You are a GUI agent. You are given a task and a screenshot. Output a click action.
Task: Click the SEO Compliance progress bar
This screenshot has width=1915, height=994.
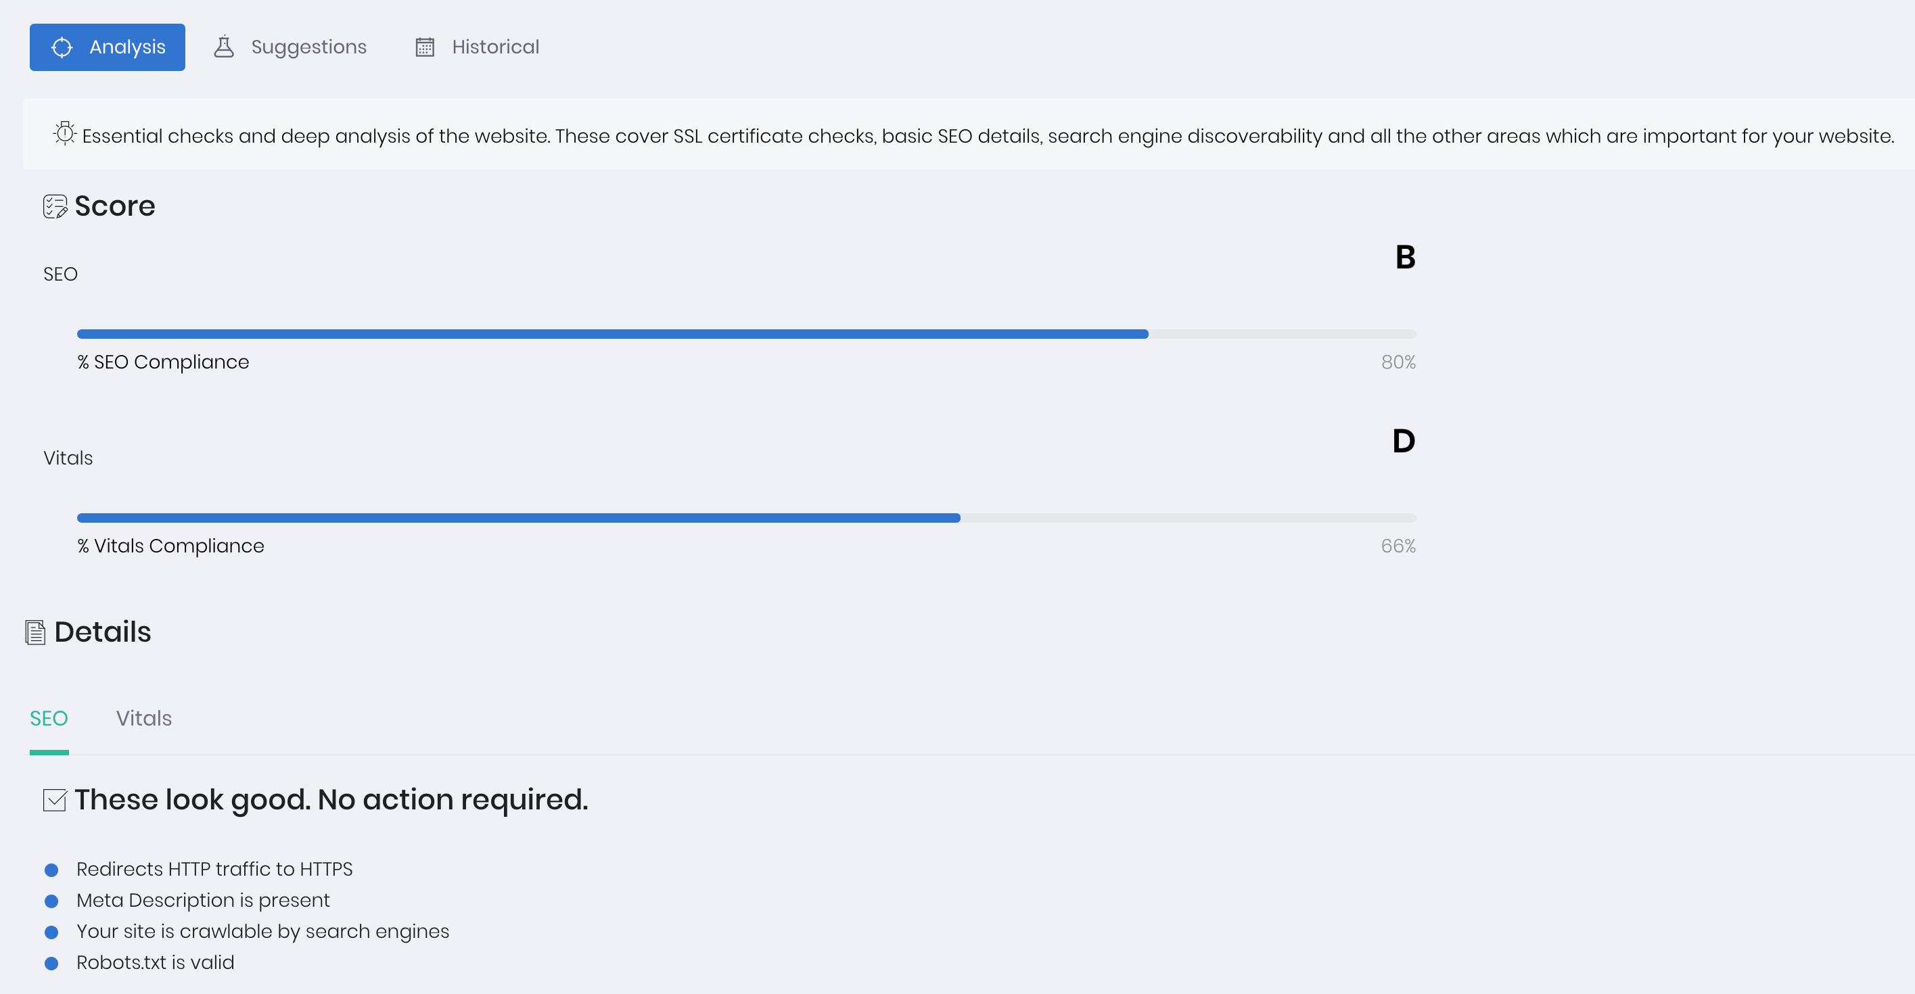click(746, 334)
